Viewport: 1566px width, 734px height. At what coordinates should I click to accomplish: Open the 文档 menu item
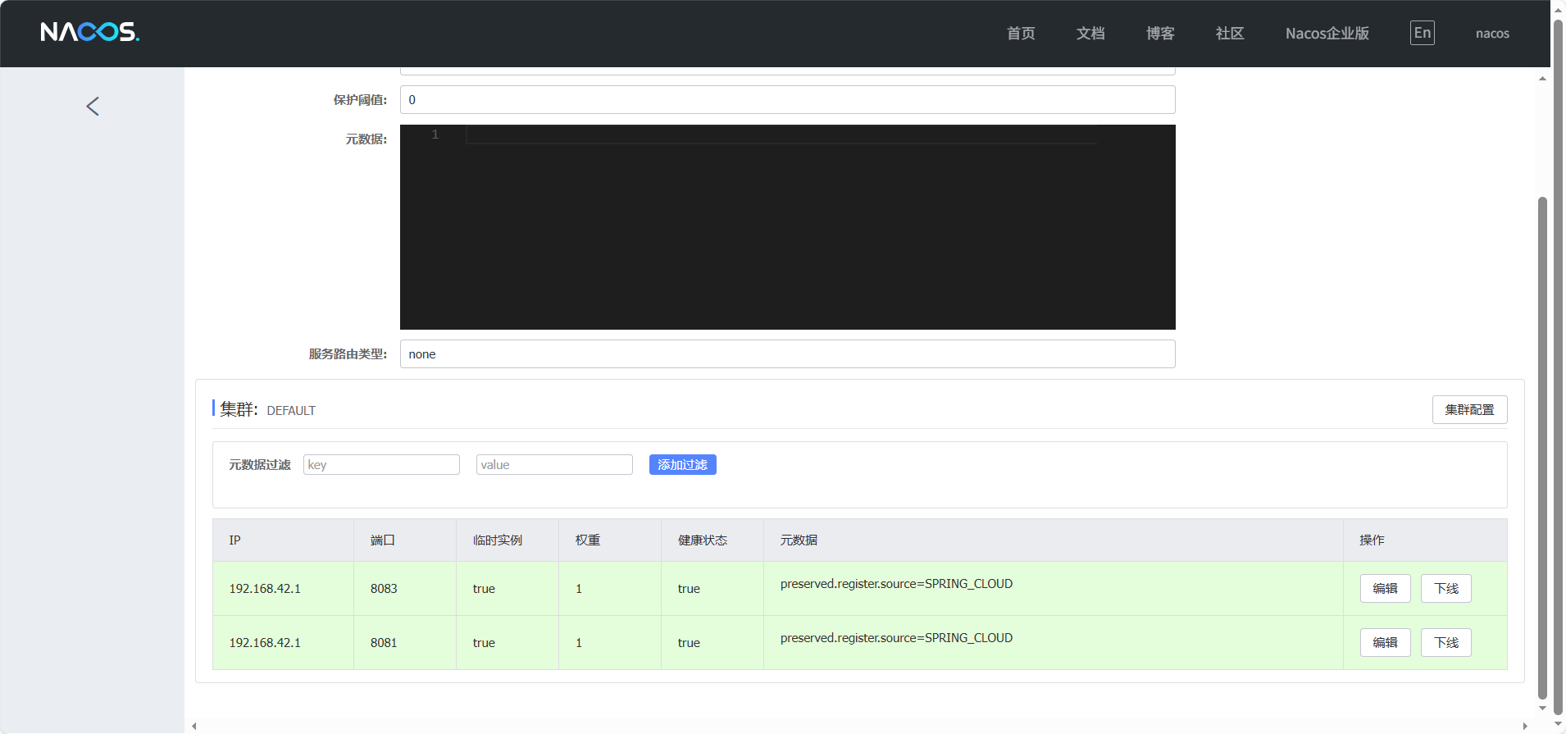point(1090,34)
